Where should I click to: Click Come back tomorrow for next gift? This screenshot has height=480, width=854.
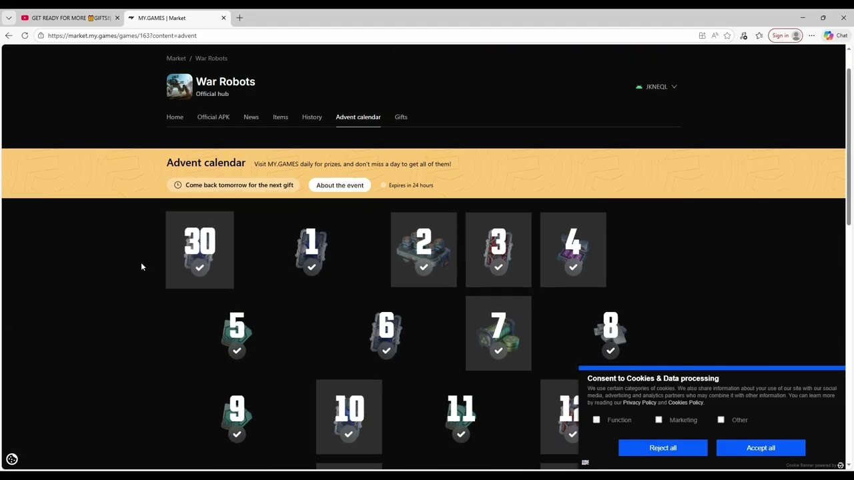[x=234, y=185]
